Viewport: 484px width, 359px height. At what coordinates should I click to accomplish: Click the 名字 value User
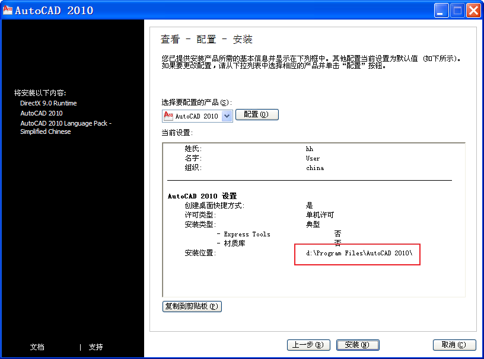click(x=313, y=159)
